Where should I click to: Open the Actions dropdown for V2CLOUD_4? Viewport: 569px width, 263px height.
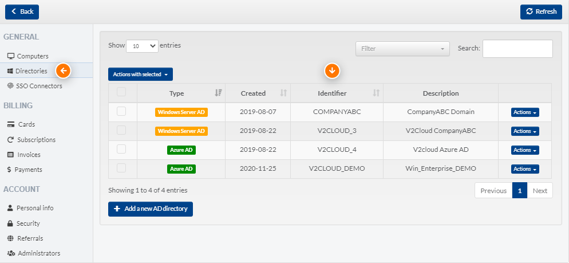tap(525, 150)
